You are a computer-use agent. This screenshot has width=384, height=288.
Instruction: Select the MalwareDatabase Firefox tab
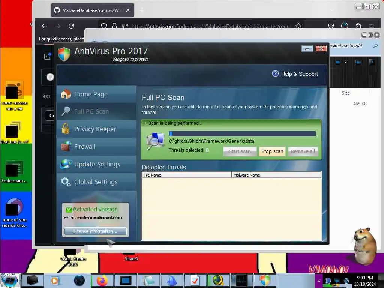click(92, 10)
